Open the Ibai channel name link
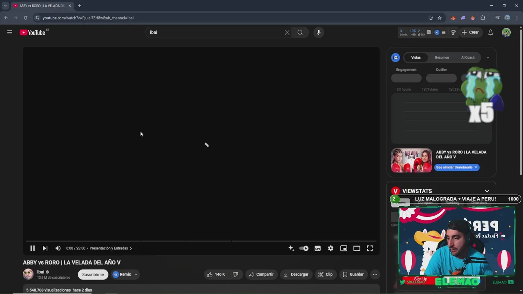Viewport: 523px width, 294px height. (40, 272)
